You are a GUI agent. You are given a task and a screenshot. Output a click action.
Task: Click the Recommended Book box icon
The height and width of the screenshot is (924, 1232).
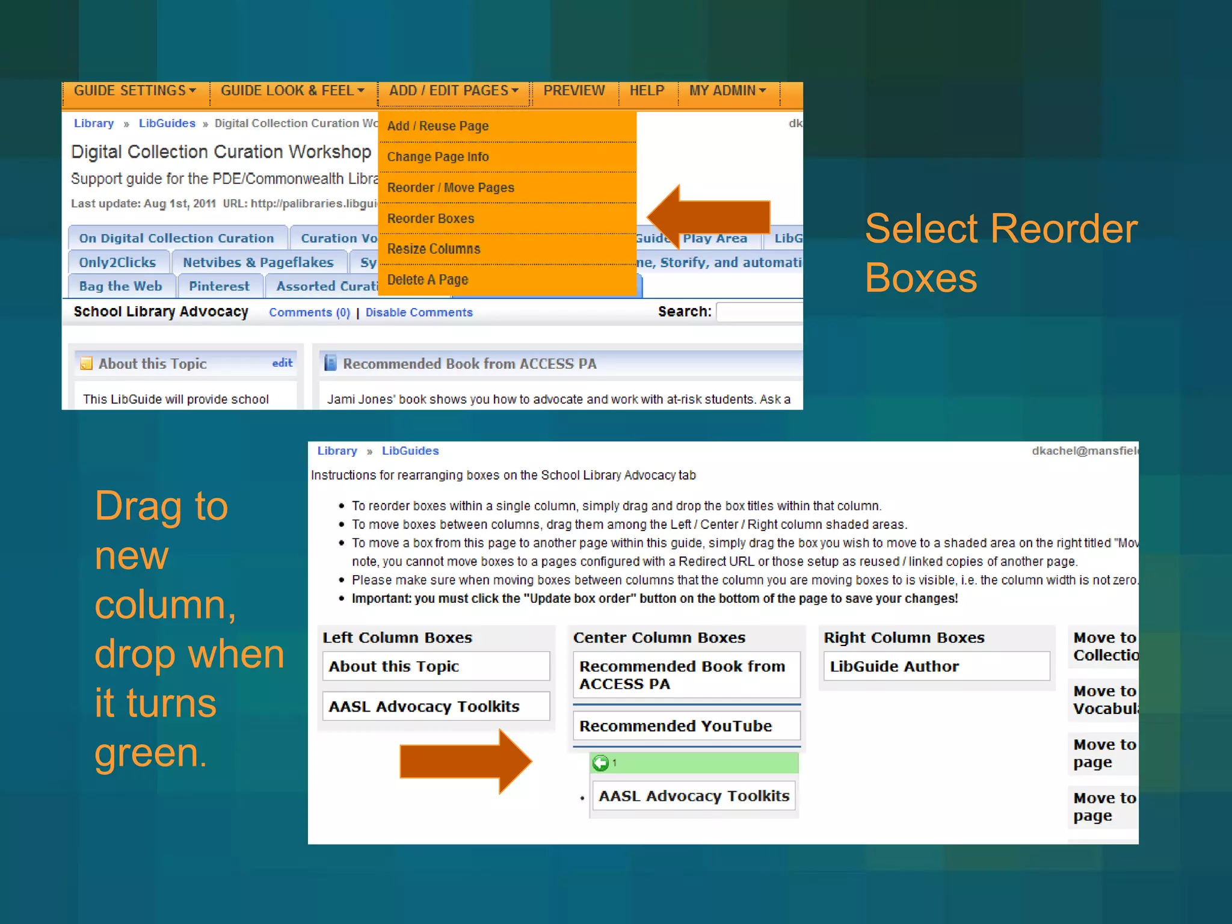click(330, 363)
